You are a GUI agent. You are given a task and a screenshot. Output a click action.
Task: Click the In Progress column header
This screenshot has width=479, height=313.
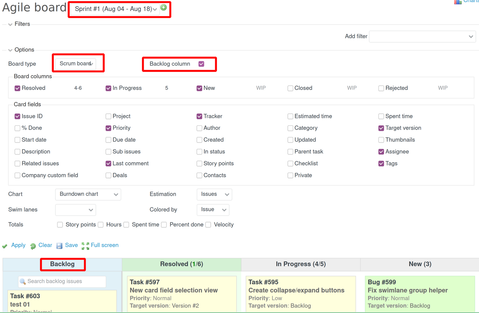point(301,264)
